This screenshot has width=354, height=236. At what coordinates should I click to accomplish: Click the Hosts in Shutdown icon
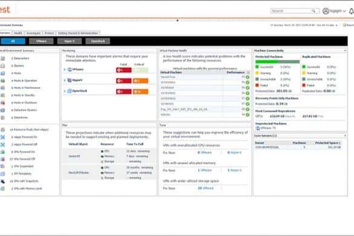click(x=2, y=103)
